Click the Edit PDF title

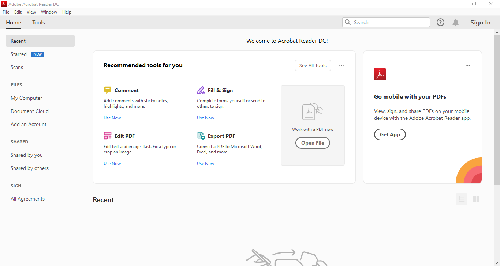click(125, 136)
